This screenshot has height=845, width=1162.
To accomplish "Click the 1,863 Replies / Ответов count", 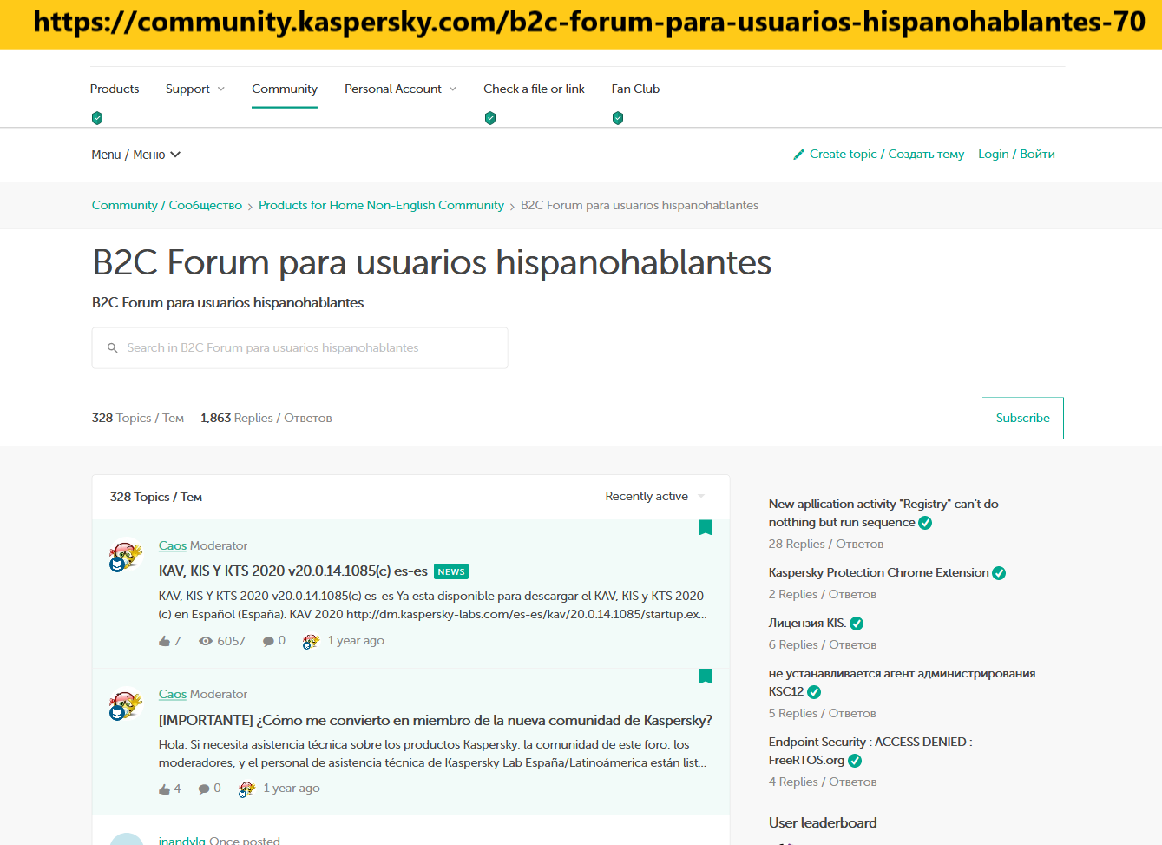I will [266, 418].
